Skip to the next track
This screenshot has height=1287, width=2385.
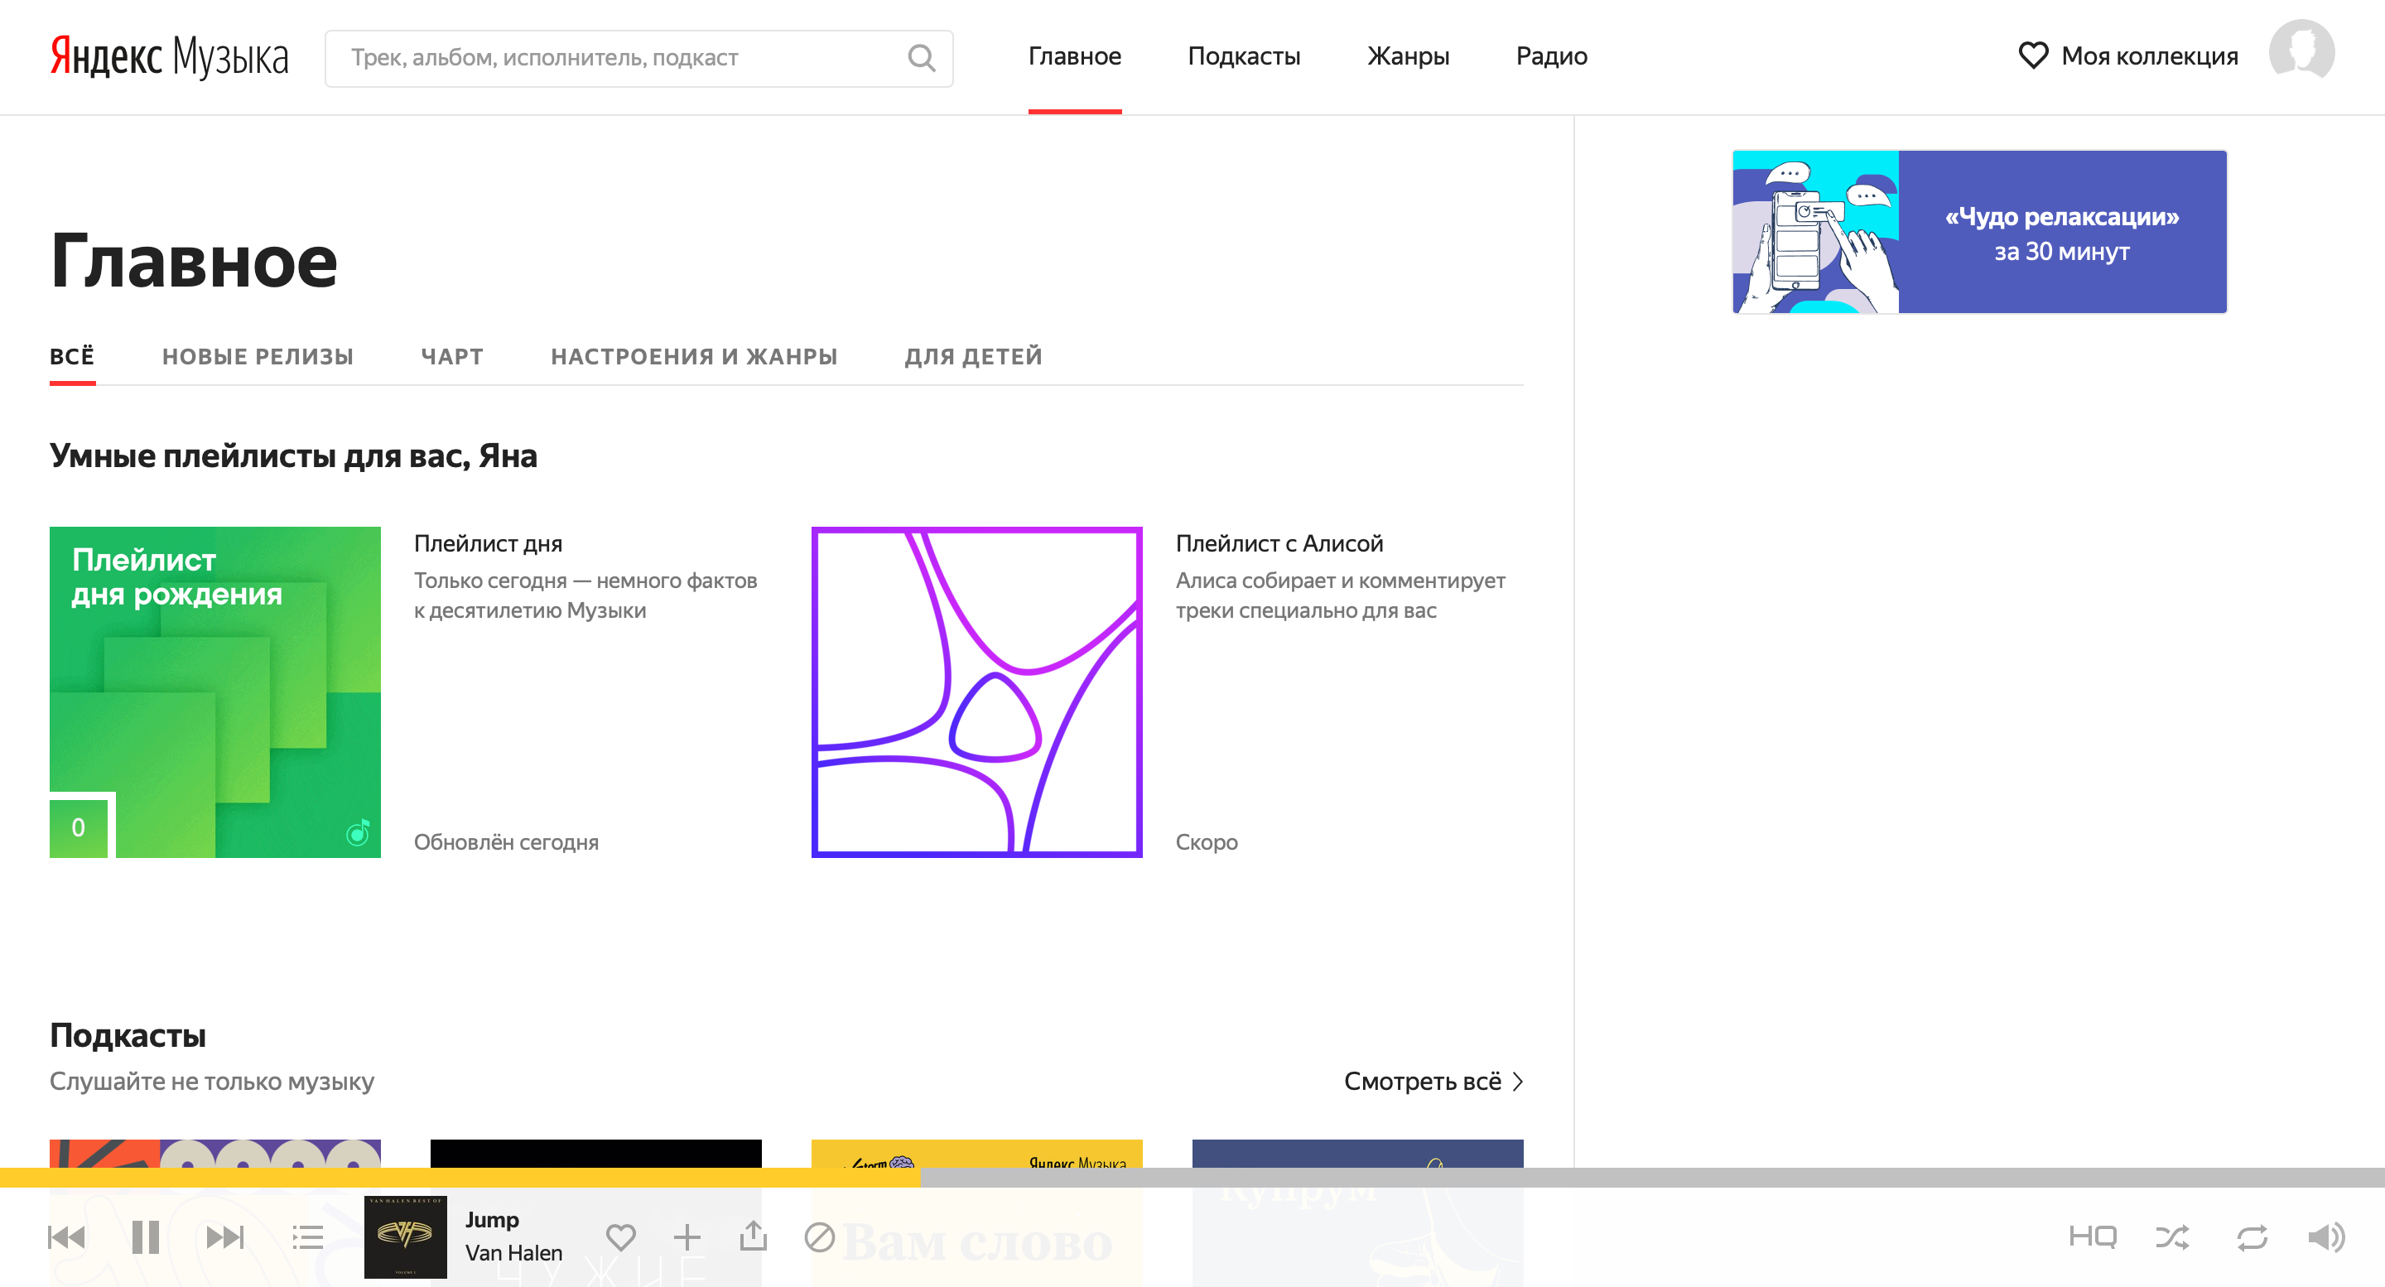click(225, 1237)
